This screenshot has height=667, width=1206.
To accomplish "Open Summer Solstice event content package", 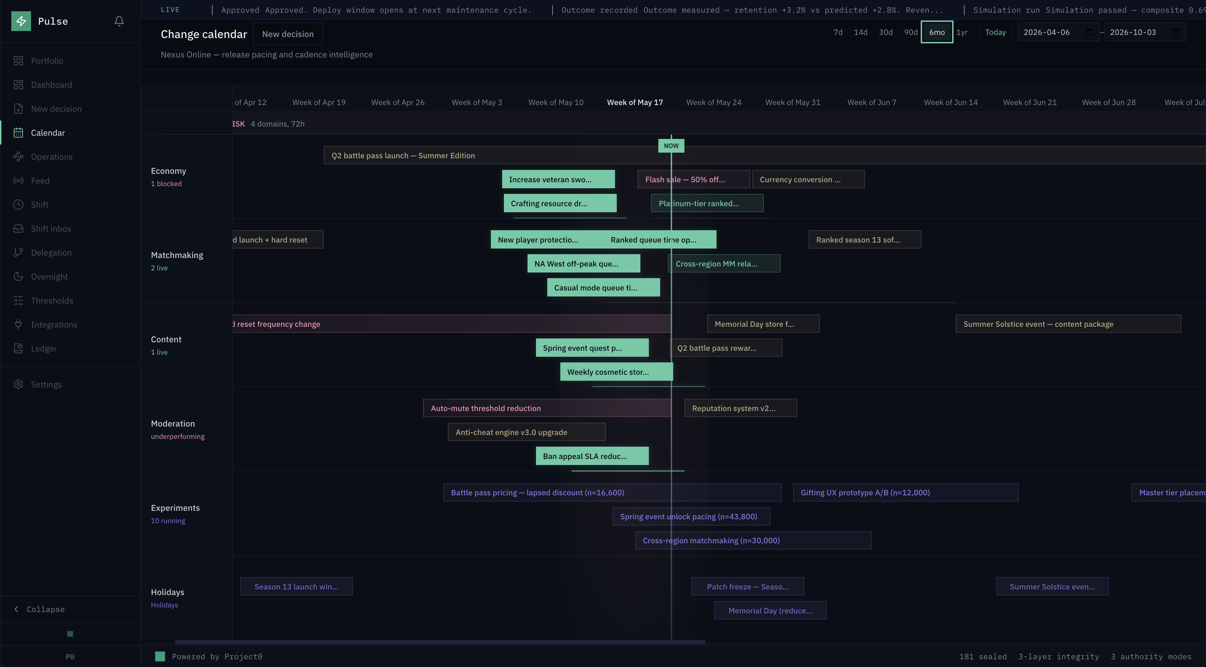I will pyautogui.click(x=1068, y=324).
